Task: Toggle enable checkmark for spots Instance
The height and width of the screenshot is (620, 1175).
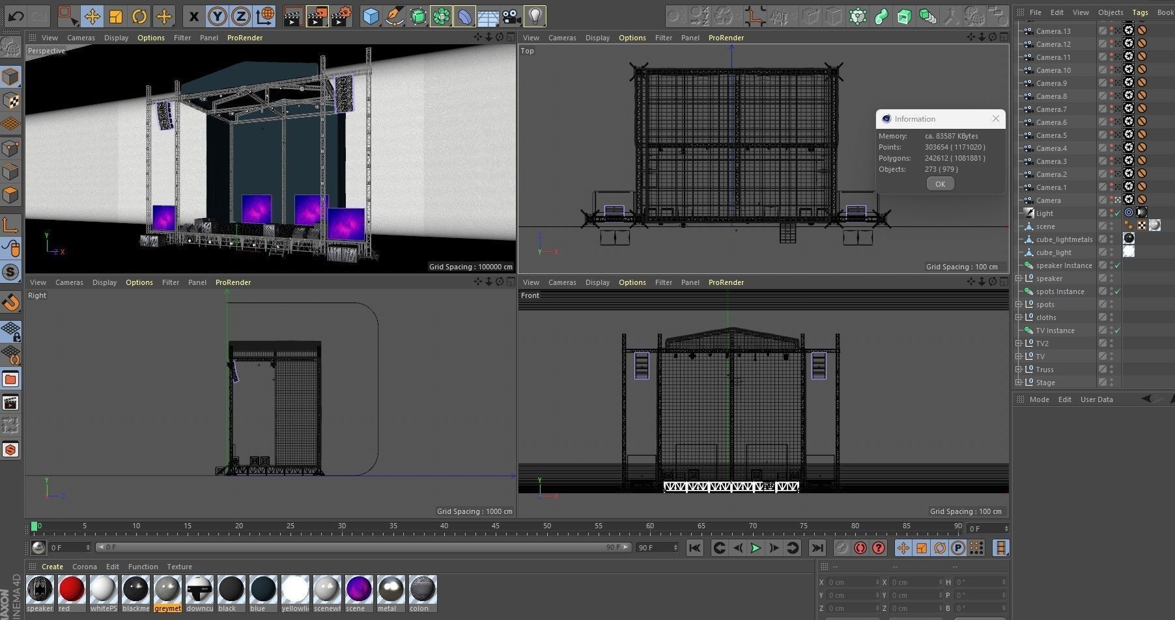Action: [1118, 291]
